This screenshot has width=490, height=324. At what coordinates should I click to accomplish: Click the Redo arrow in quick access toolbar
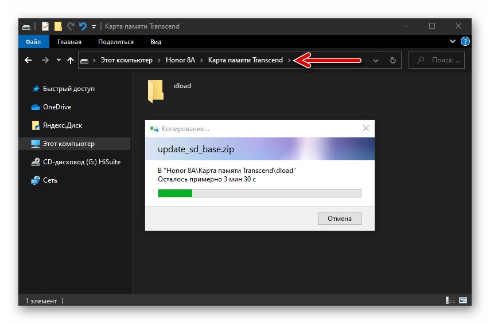[71, 26]
